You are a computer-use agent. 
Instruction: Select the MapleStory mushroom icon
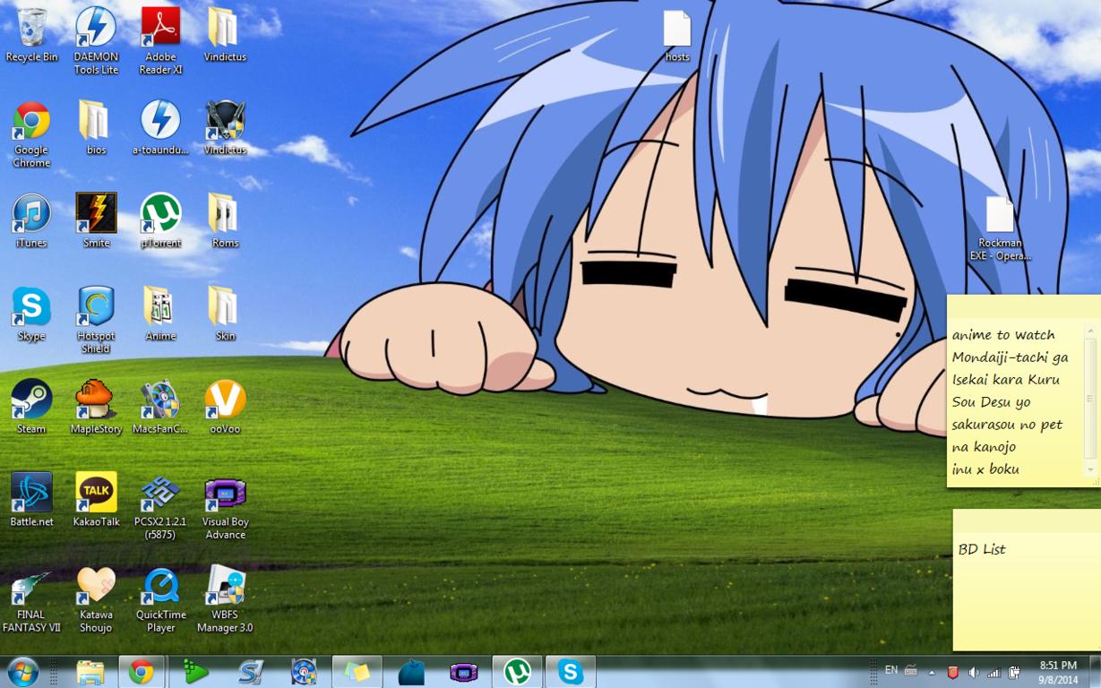pos(96,400)
